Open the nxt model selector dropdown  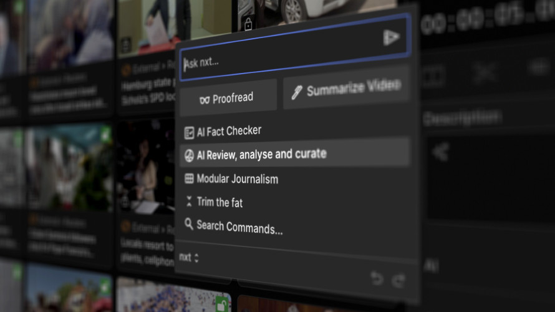(x=189, y=257)
